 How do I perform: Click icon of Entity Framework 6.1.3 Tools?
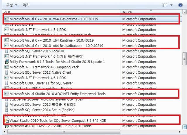tap(7, 62)
